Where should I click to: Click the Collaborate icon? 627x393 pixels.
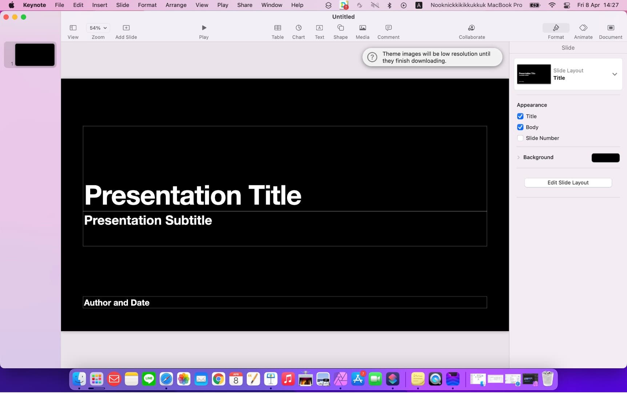[471, 28]
